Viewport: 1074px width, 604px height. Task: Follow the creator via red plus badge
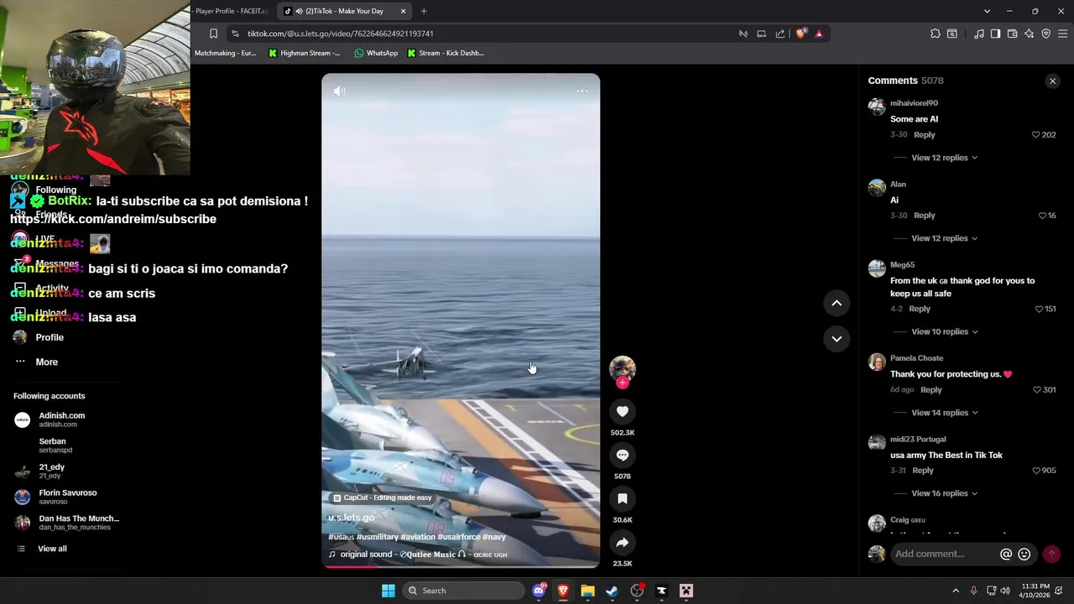[623, 383]
